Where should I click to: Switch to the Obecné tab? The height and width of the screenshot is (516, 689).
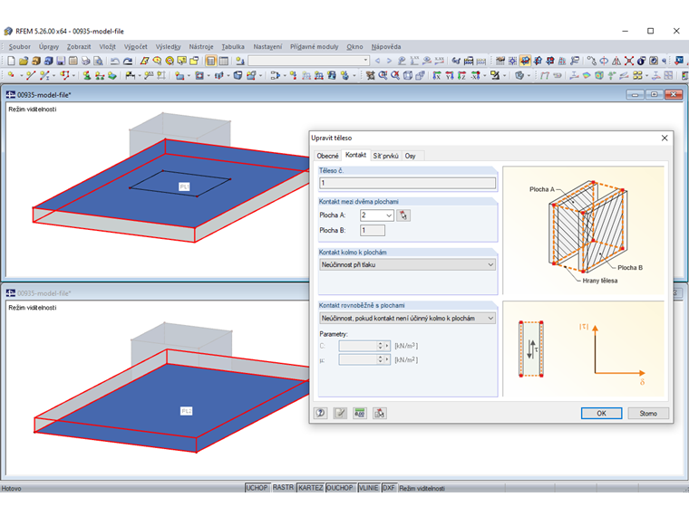pyautogui.click(x=328, y=156)
